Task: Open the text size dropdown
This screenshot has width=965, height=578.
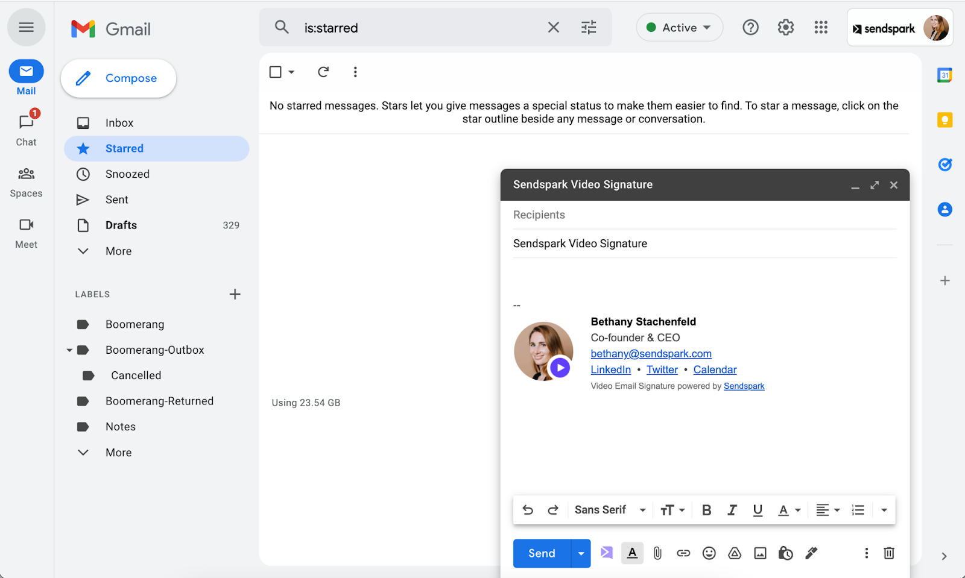Action: click(672, 510)
